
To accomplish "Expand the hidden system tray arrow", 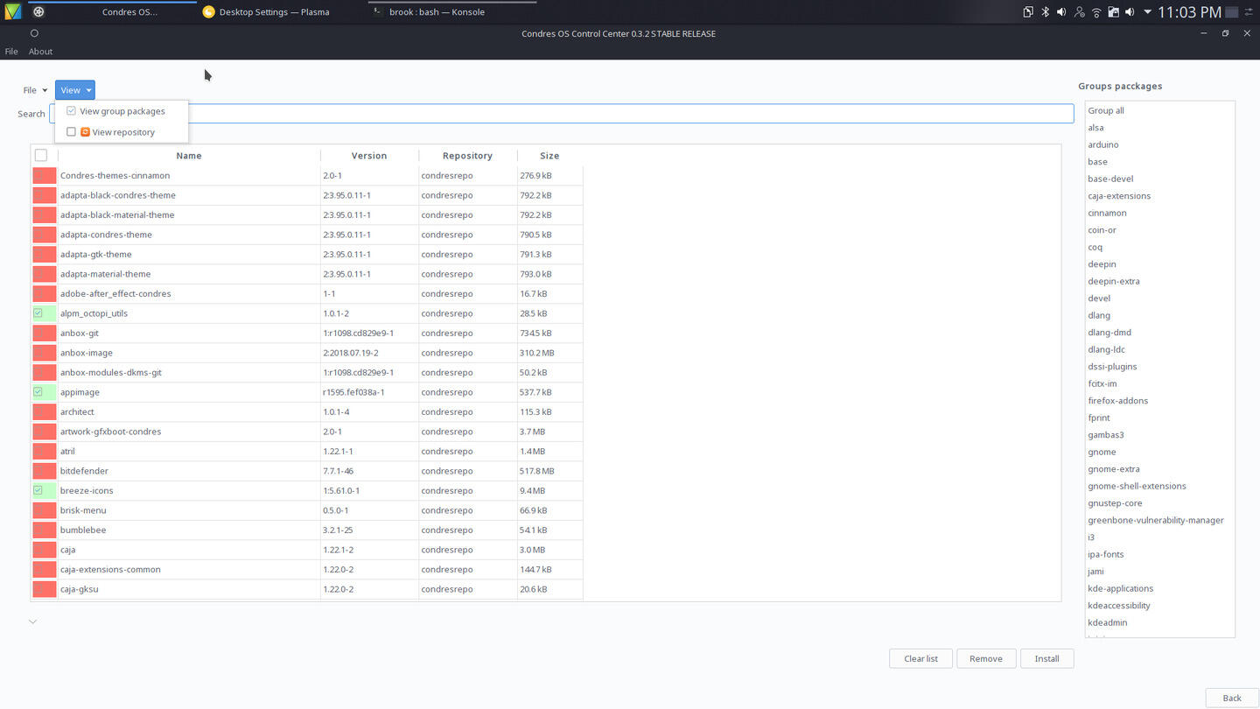I will coord(1147,12).
